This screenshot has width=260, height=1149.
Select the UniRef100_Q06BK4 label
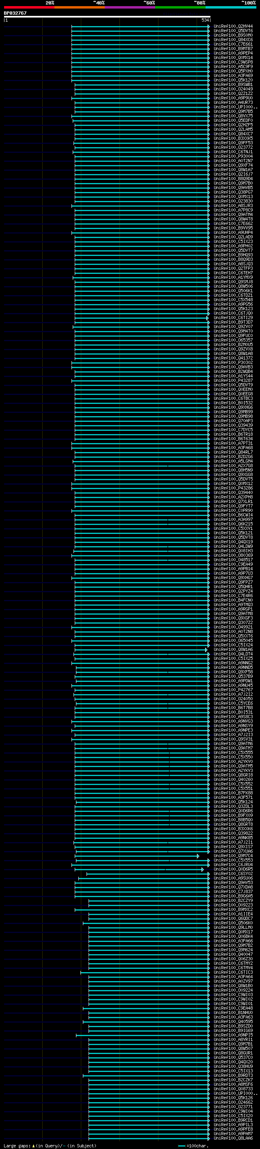[x=233, y=936]
